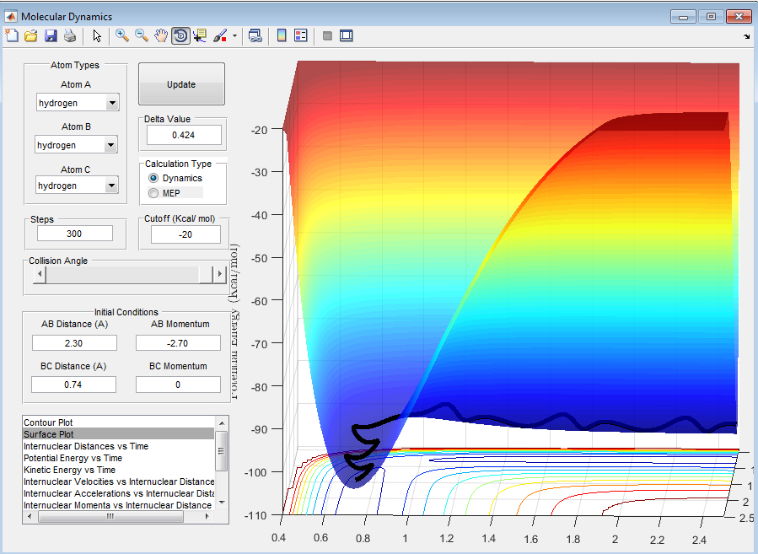This screenshot has height=554, width=758.
Task: Select the MEP calculation type
Action: (153, 193)
